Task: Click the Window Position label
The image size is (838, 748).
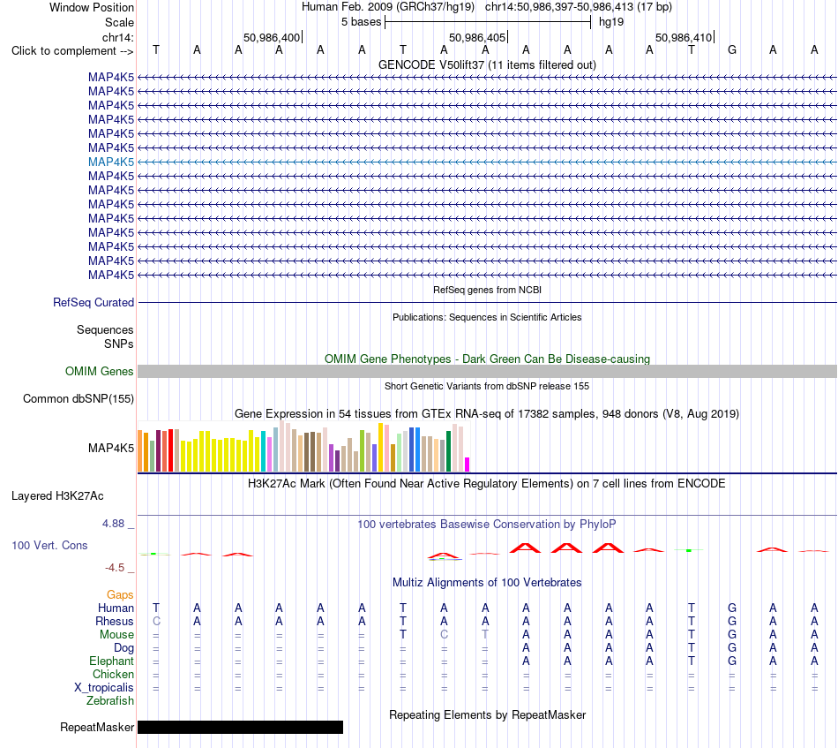Action: tap(92, 7)
